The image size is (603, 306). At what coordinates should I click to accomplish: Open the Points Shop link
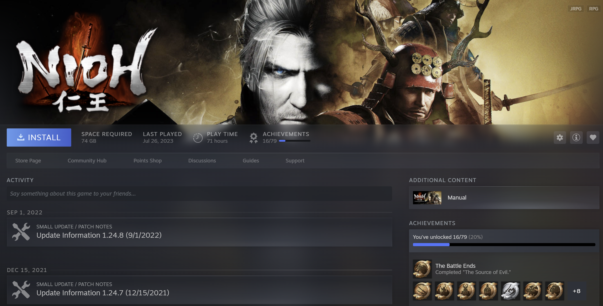click(x=148, y=160)
